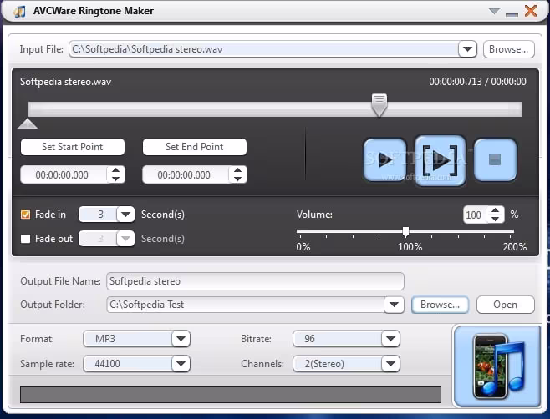Increase the volume percentage value

(496, 210)
